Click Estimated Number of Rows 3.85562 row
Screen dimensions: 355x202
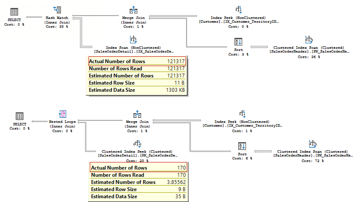tap(138, 182)
